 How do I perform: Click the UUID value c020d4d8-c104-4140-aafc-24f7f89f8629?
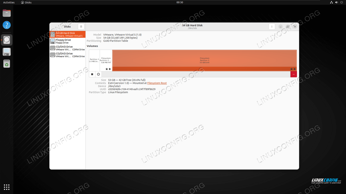[132, 89]
